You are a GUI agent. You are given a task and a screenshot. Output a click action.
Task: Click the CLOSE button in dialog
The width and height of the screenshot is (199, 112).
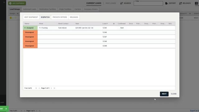[174, 94]
